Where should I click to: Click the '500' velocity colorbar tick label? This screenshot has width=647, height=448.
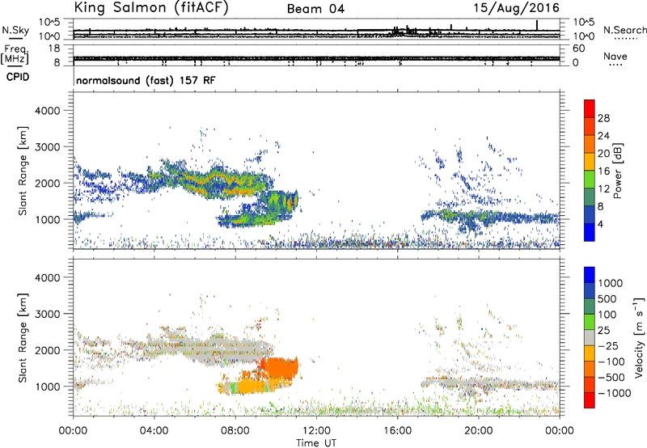coord(608,299)
